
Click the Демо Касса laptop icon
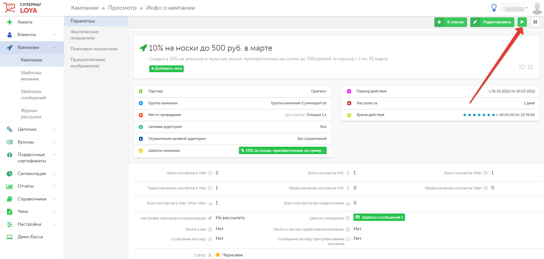tap(10, 237)
